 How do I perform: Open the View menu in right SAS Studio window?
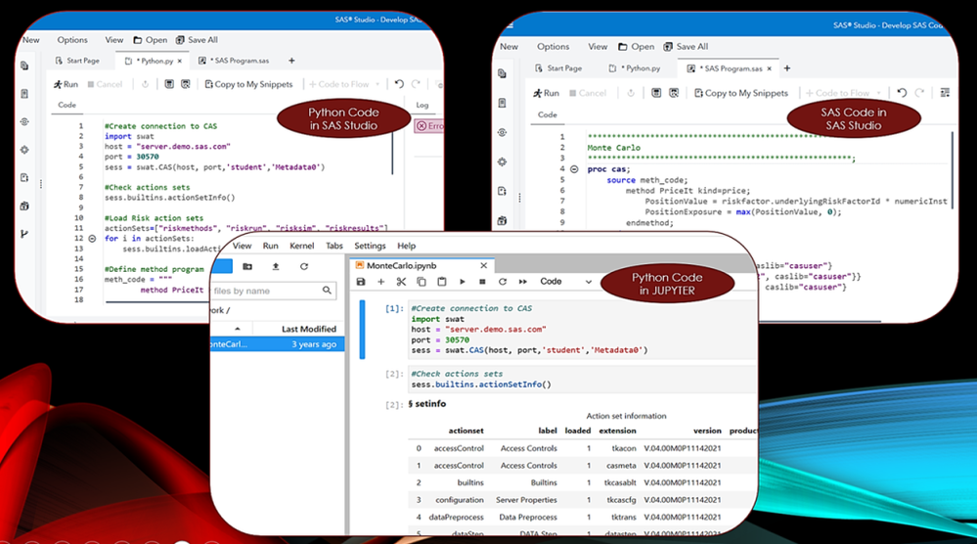[x=597, y=47]
